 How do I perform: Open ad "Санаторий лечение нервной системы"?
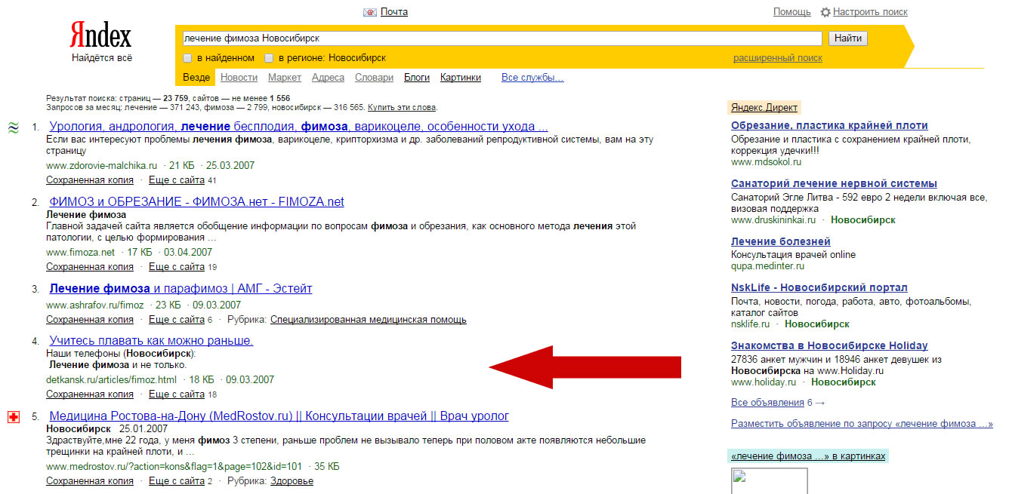coord(834,184)
